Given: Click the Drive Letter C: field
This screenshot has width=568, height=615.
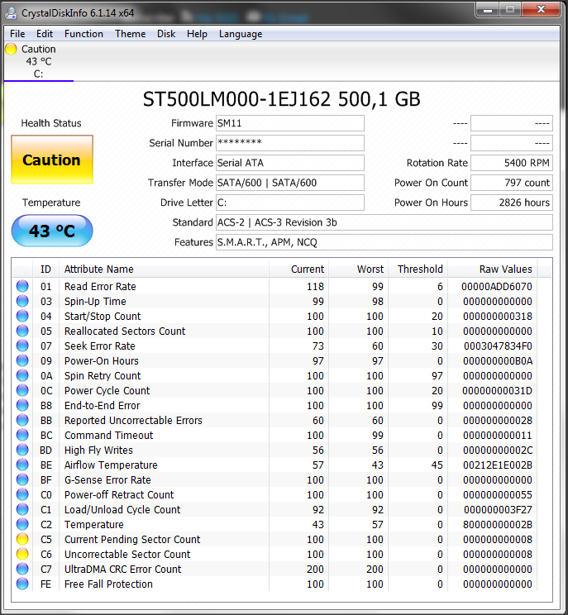Looking at the screenshot, I should point(290,203).
